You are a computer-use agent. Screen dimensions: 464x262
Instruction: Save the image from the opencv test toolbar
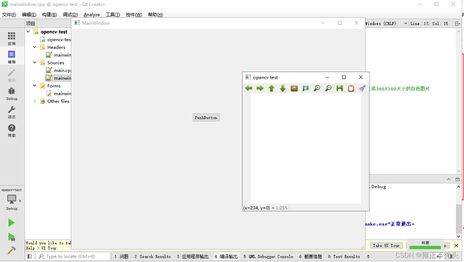pyautogui.click(x=339, y=88)
